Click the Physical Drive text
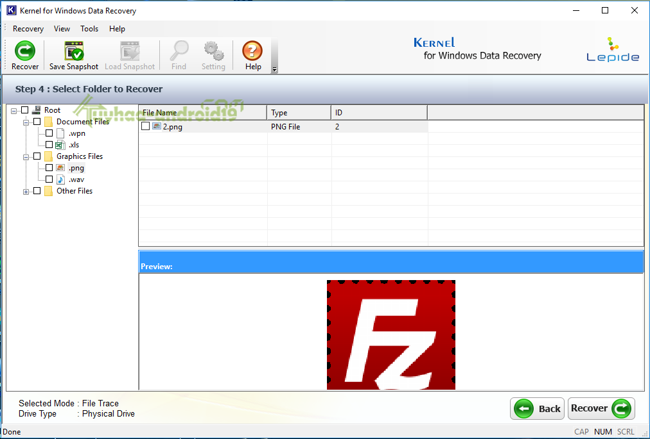650x439 pixels. (108, 414)
